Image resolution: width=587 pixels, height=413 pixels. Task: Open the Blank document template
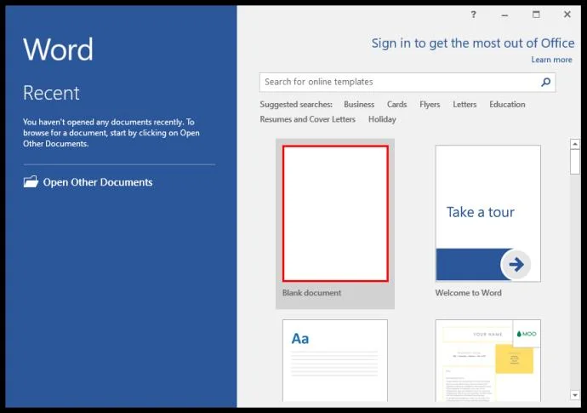pos(335,224)
